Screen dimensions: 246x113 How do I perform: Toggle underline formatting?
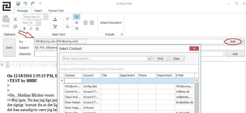37,29
